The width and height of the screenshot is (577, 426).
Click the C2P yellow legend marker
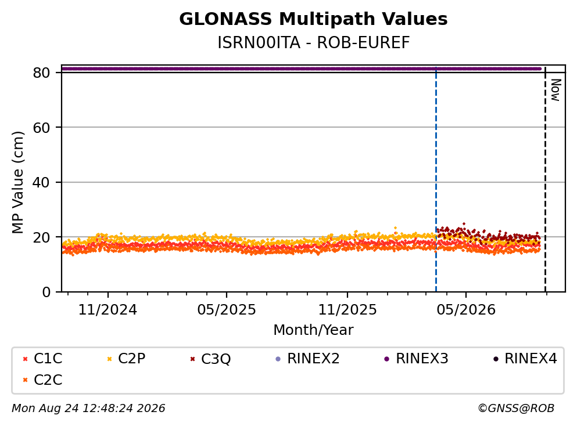click(x=109, y=359)
